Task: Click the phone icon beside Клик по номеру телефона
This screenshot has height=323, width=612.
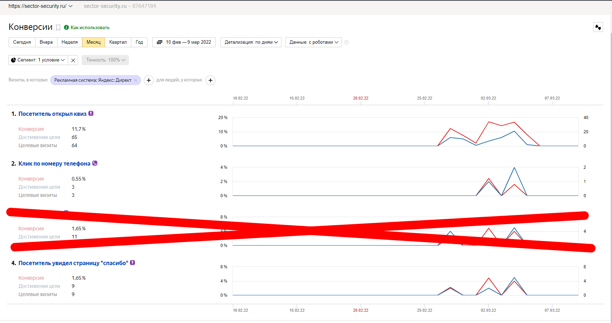Action: (x=95, y=163)
